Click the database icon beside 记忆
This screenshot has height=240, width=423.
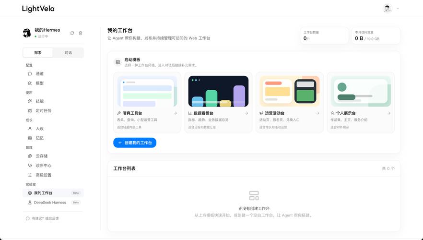[x=30, y=138]
